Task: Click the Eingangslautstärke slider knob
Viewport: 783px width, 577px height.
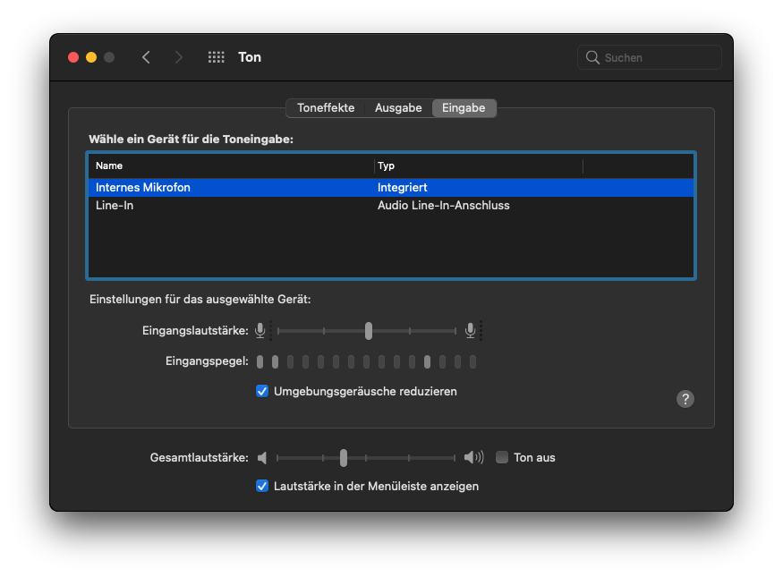Action: pos(369,331)
